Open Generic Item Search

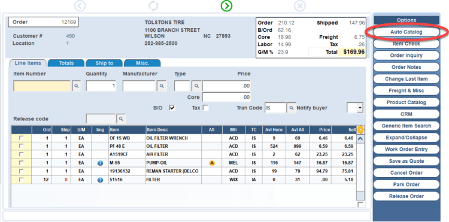click(x=406, y=126)
